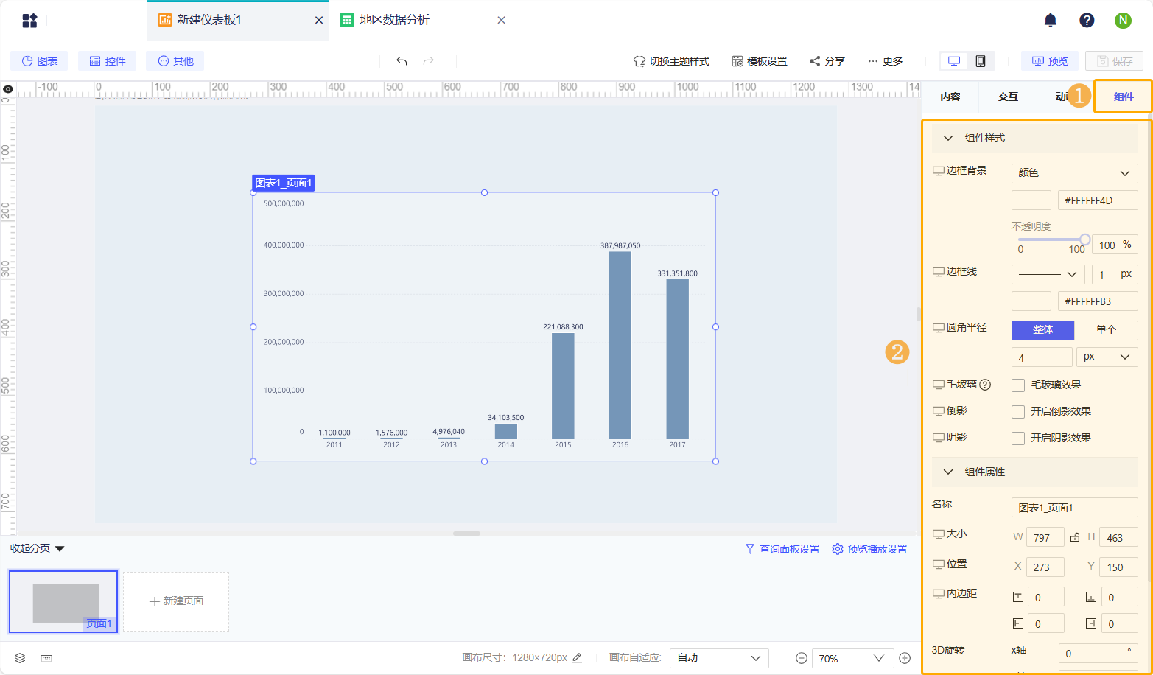Click the border background color swatch
Screen dimensions: 1153x675
pyautogui.click(x=1031, y=200)
